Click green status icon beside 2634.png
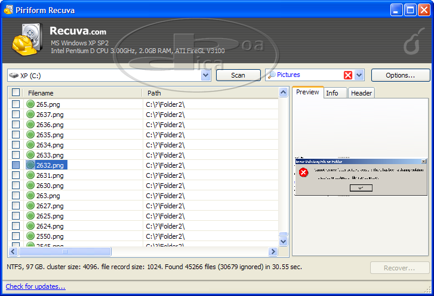Screen dimensions: 434x296 [30, 145]
